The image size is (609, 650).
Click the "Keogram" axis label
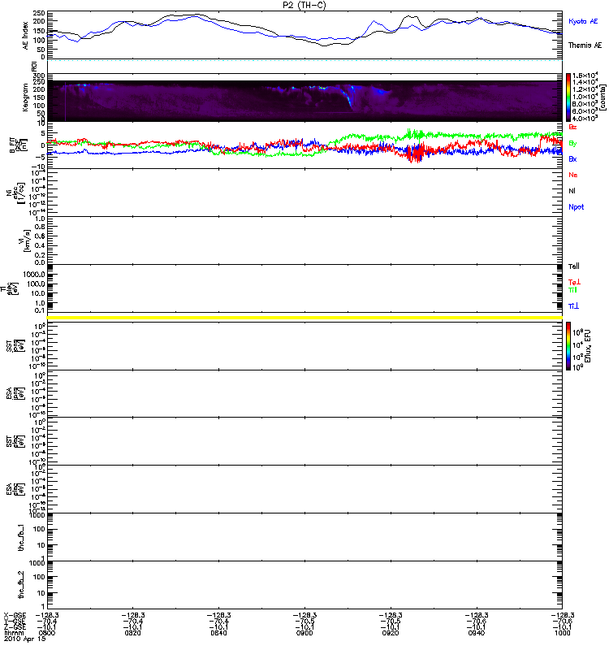point(26,97)
